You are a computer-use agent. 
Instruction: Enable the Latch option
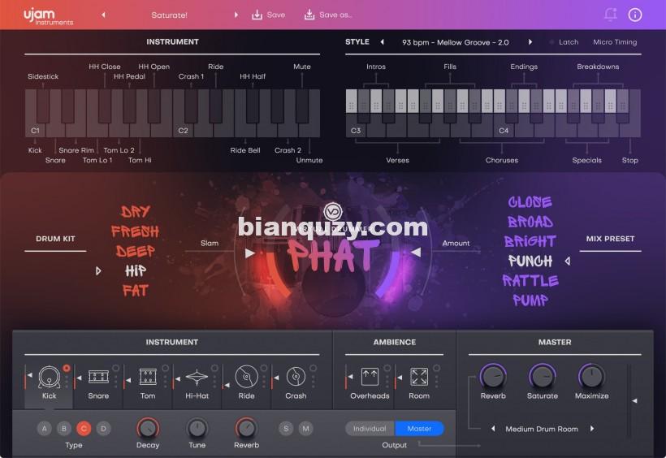pyautogui.click(x=564, y=42)
